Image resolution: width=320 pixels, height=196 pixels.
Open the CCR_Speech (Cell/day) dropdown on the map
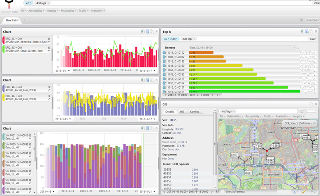click(x=298, y=123)
